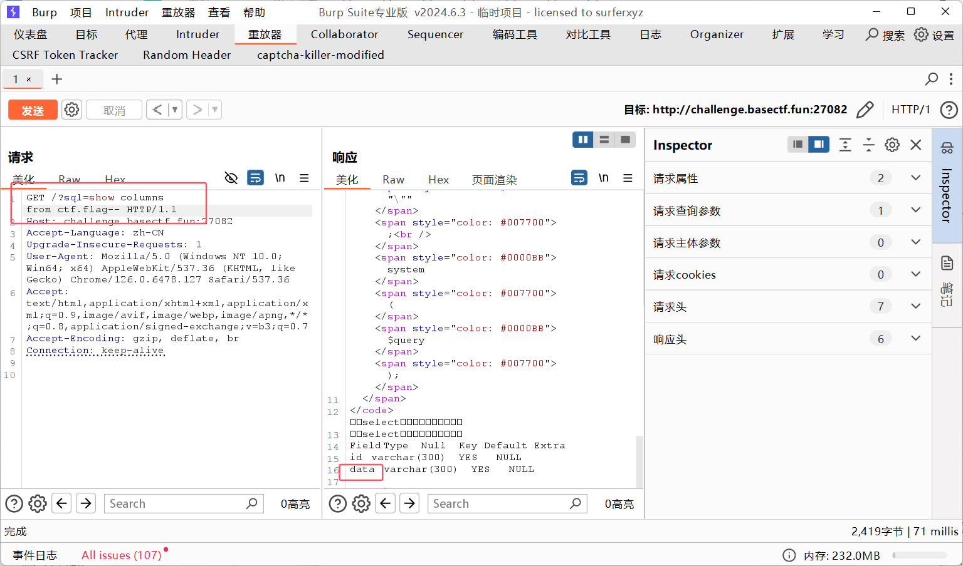The image size is (963, 566).
Task: Open back-history dropdown arrow
Action: 175,110
